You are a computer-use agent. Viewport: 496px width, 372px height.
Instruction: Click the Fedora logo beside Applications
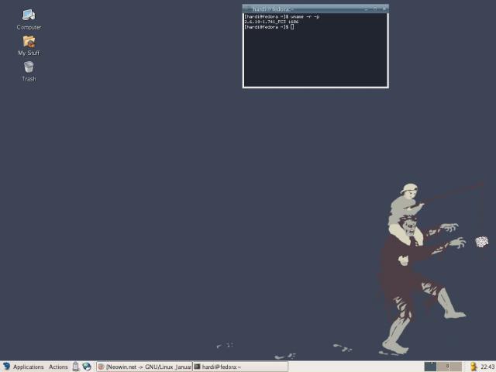click(x=6, y=367)
